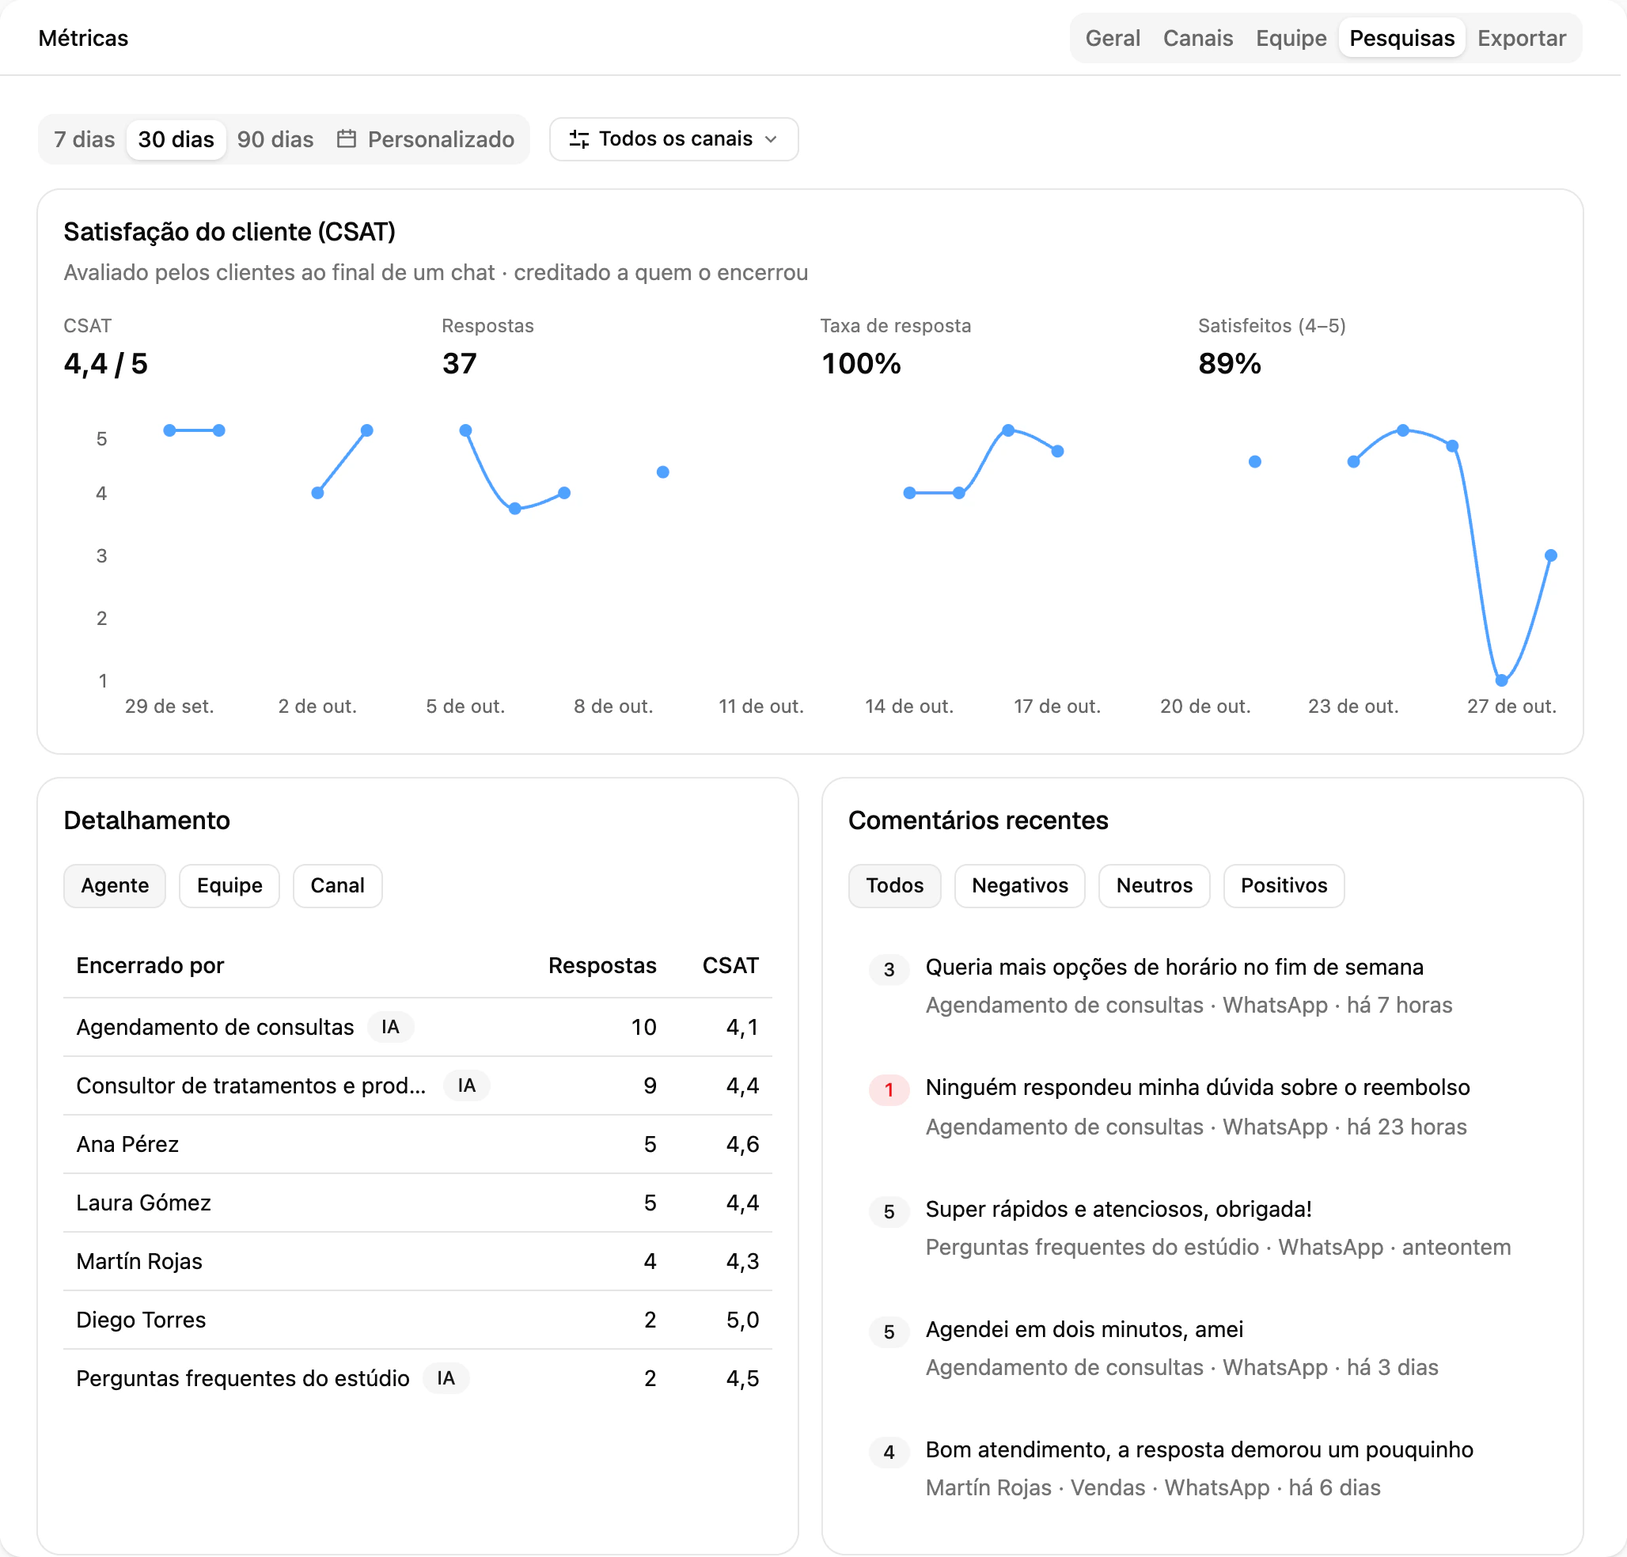This screenshot has height=1557, width=1627.
Task: Filter breakdown by Agente
Action: pos(115,885)
